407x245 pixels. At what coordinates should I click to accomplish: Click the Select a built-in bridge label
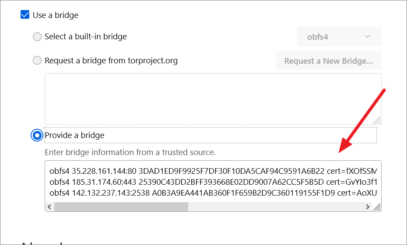(x=86, y=37)
